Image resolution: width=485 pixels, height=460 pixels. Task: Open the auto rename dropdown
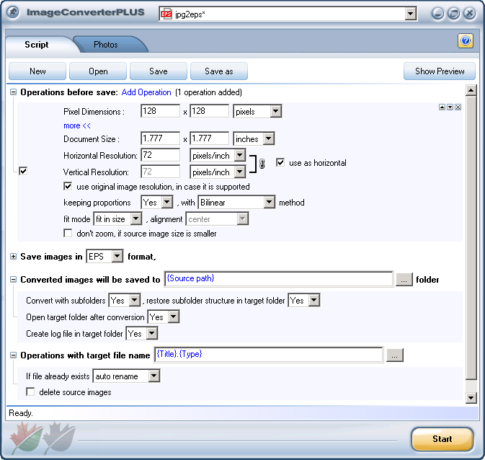[153, 376]
